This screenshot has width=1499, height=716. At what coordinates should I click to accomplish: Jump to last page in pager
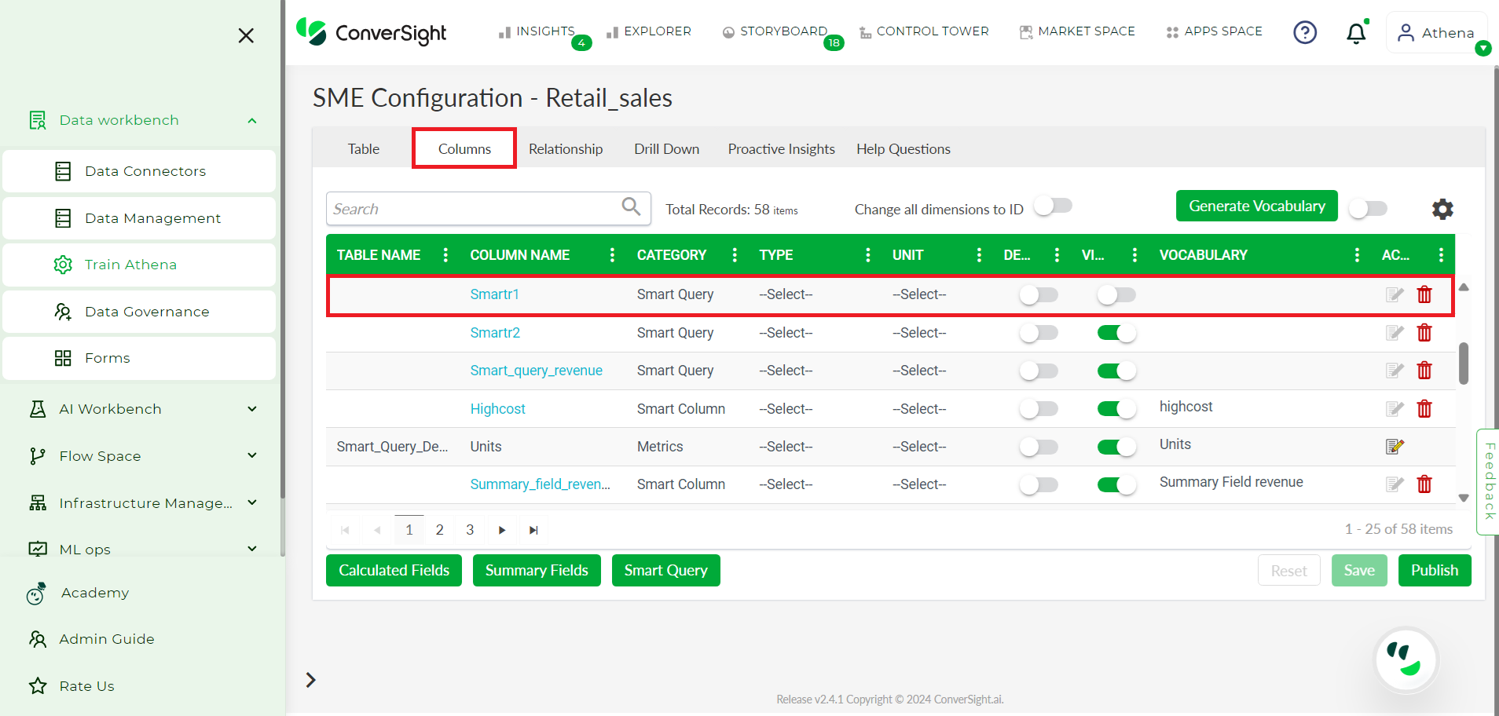click(533, 530)
